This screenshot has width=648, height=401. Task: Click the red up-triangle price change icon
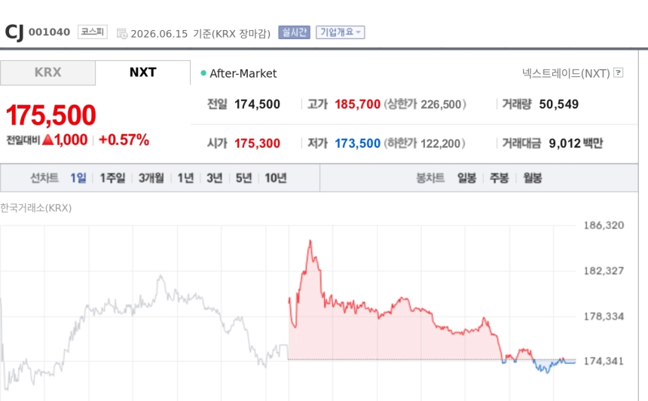coord(48,139)
